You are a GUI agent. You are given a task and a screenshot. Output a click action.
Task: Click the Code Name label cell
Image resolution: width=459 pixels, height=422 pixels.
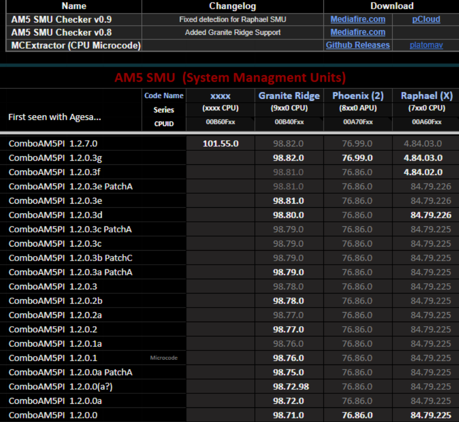click(x=164, y=96)
